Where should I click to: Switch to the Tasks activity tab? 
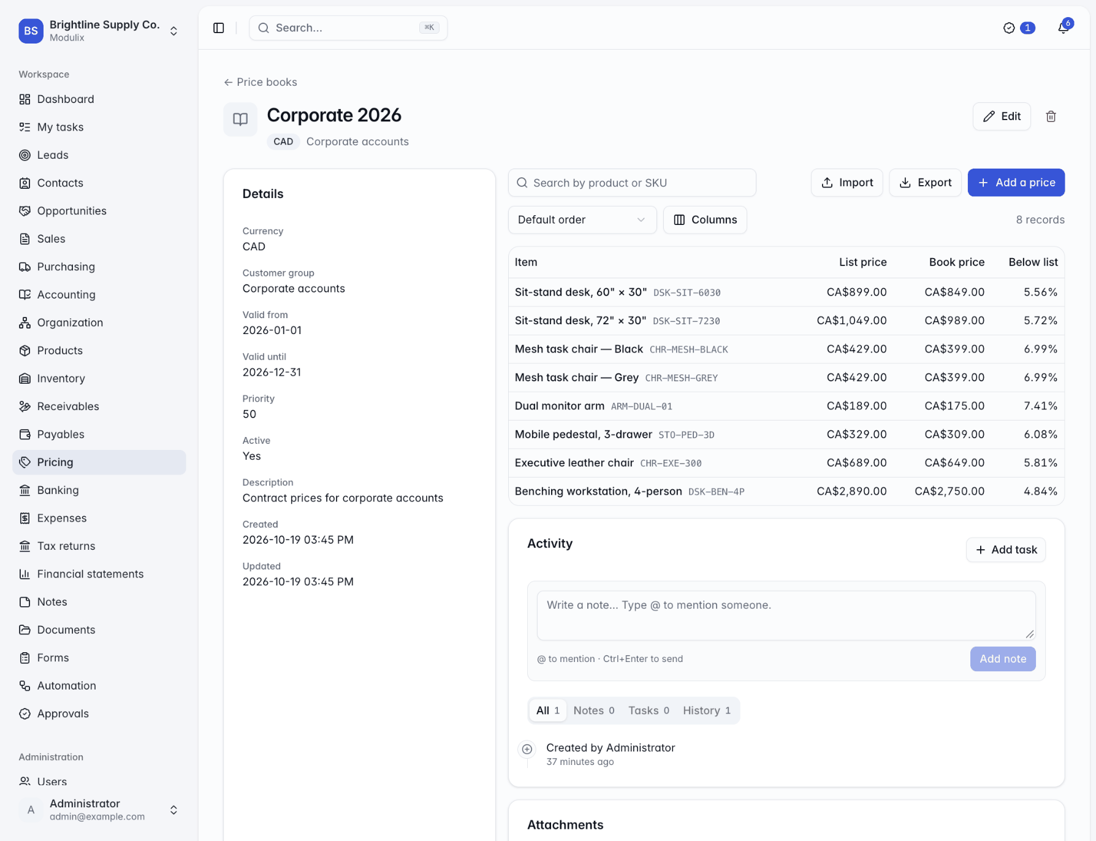649,710
